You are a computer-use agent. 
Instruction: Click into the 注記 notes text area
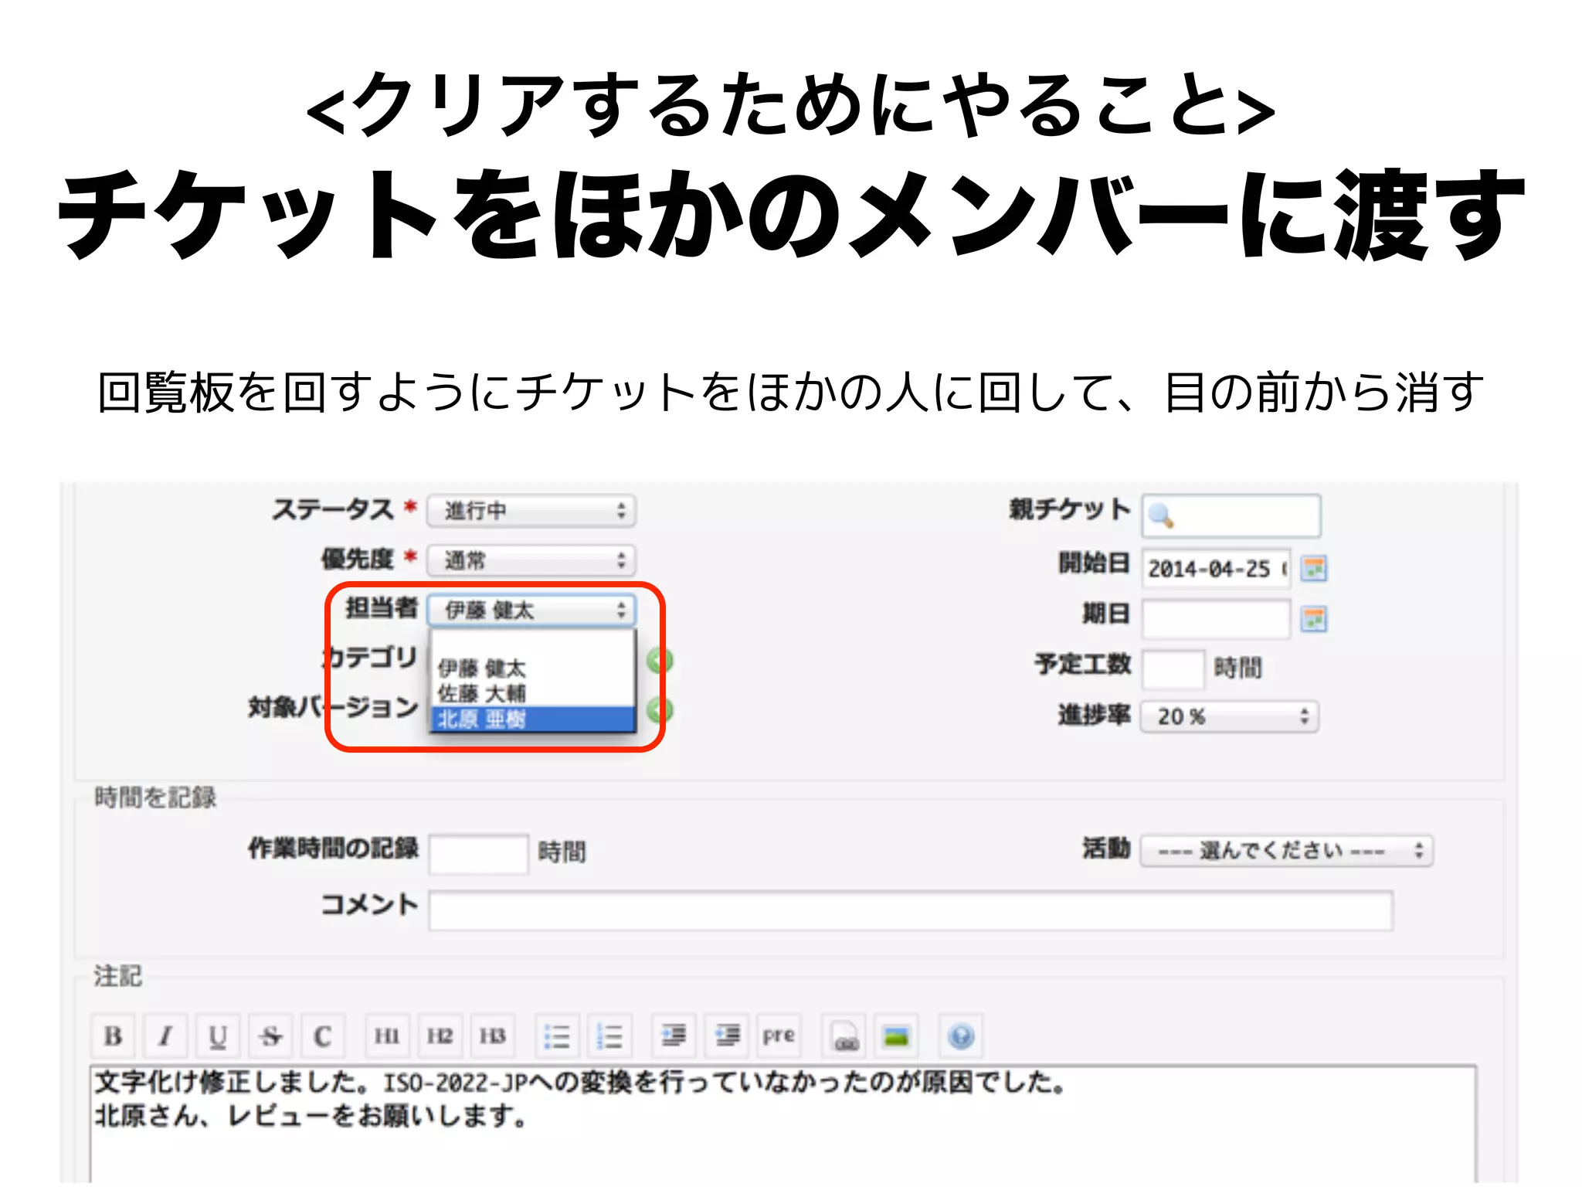pos(783,1124)
